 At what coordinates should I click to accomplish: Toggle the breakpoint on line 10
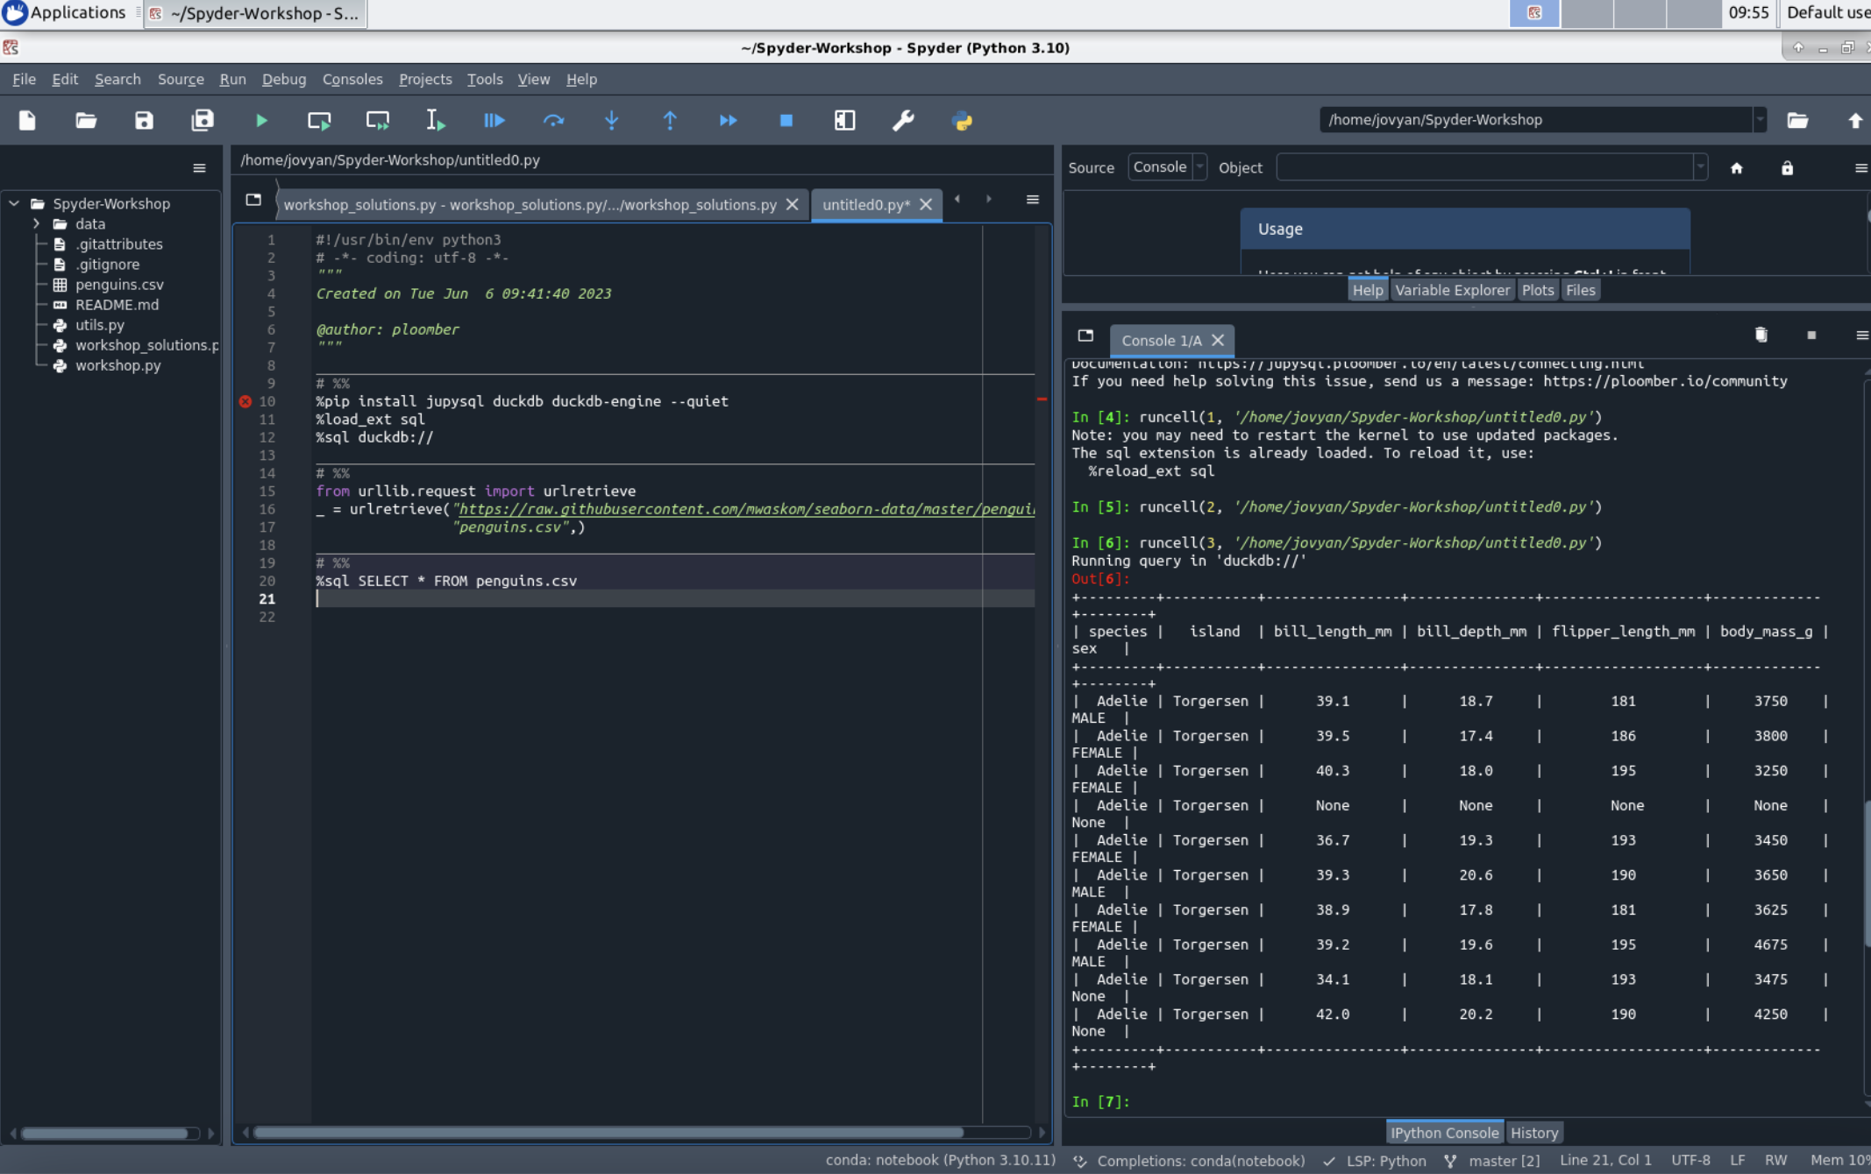[x=245, y=401]
